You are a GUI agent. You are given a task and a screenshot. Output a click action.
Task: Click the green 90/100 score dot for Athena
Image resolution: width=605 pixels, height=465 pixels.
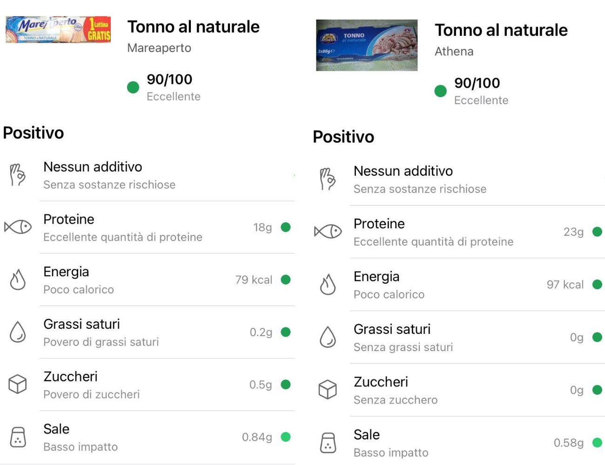[x=440, y=91]
